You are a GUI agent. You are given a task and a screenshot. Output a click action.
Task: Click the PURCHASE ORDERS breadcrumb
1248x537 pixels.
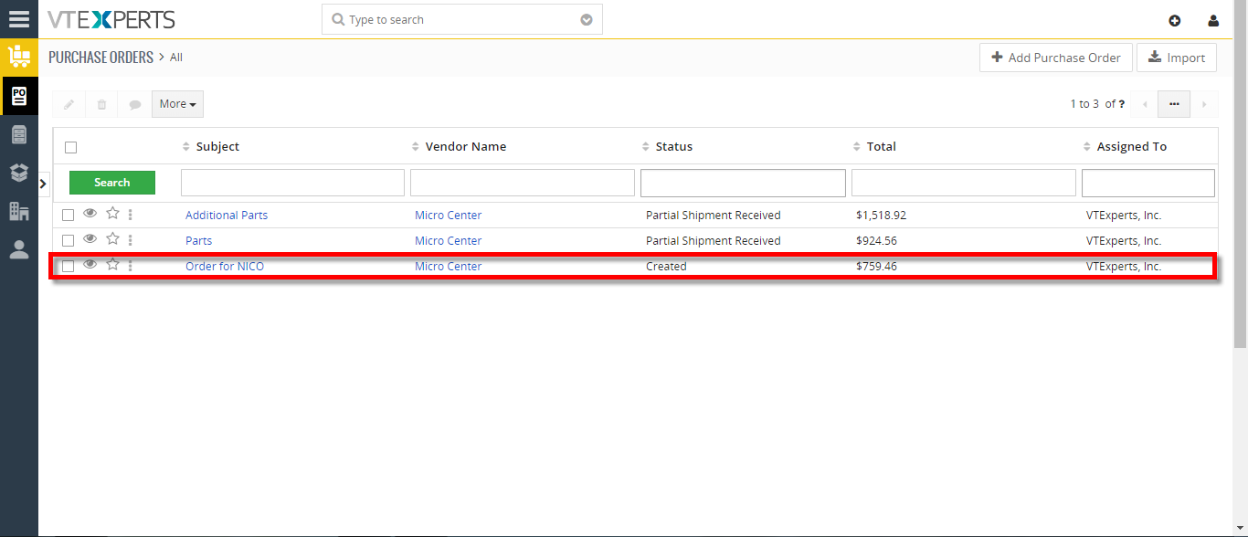100,58
